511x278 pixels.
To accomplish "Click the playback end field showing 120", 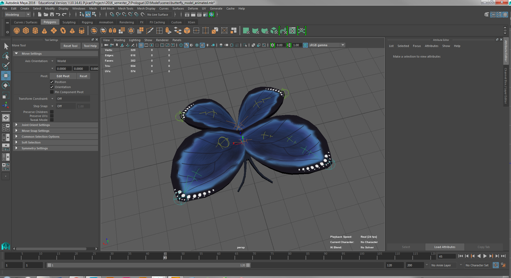I will tap(395, 265).
